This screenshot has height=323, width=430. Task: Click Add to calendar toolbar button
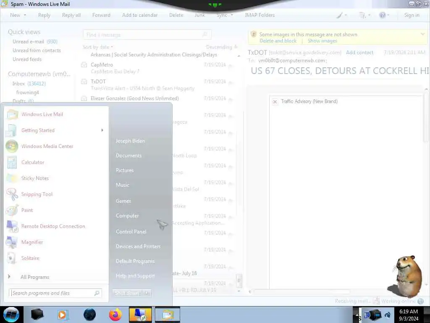coord(139,15)
